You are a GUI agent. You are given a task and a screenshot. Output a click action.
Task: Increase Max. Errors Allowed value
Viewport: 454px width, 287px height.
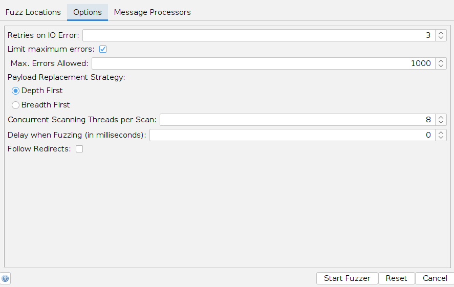coord(441,61)
